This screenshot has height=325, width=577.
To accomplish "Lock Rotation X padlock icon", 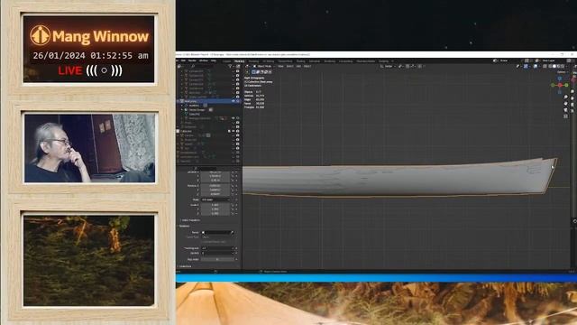I will coord(233,186).
